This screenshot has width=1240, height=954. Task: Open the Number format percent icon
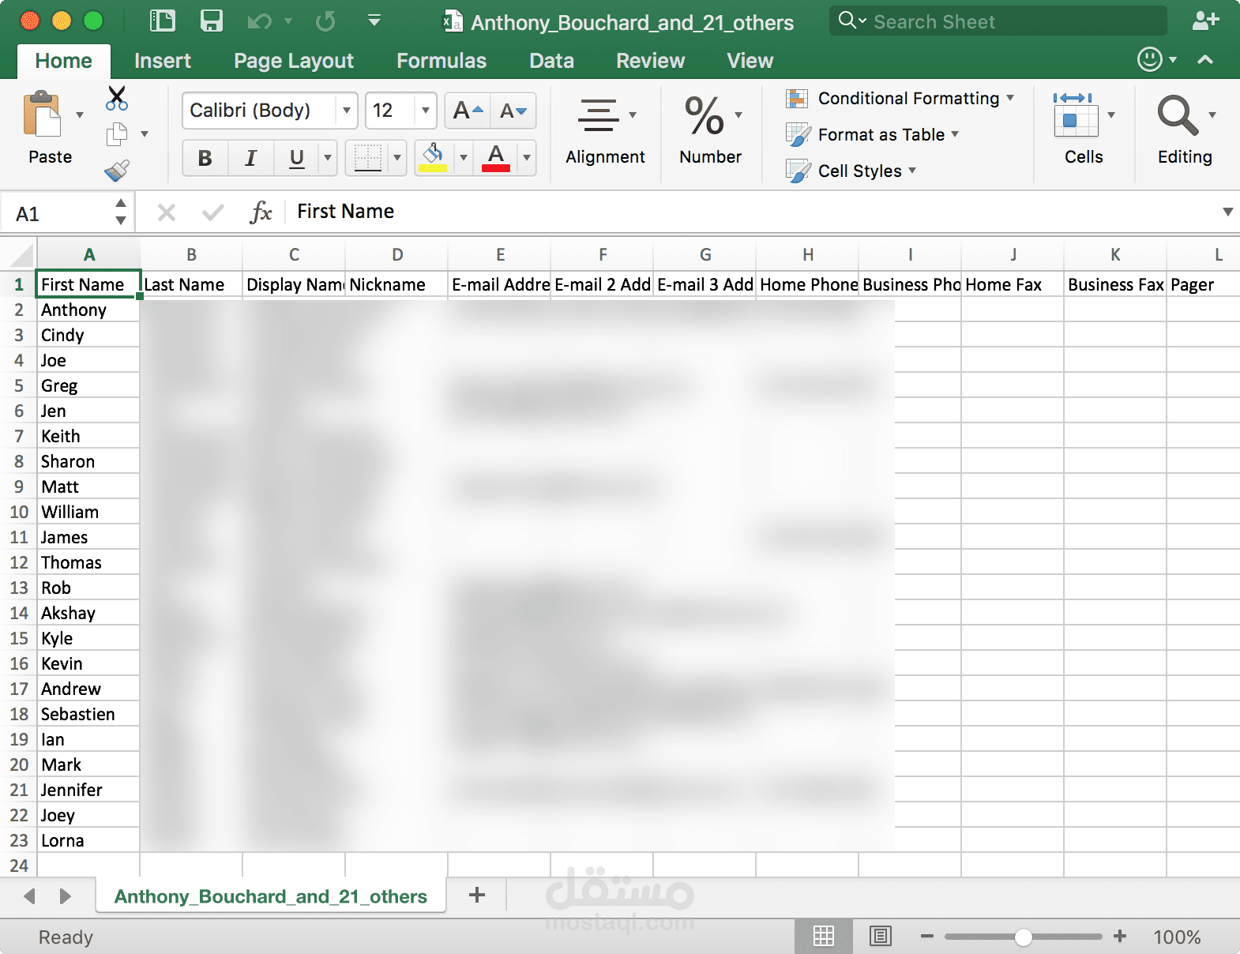704,115
